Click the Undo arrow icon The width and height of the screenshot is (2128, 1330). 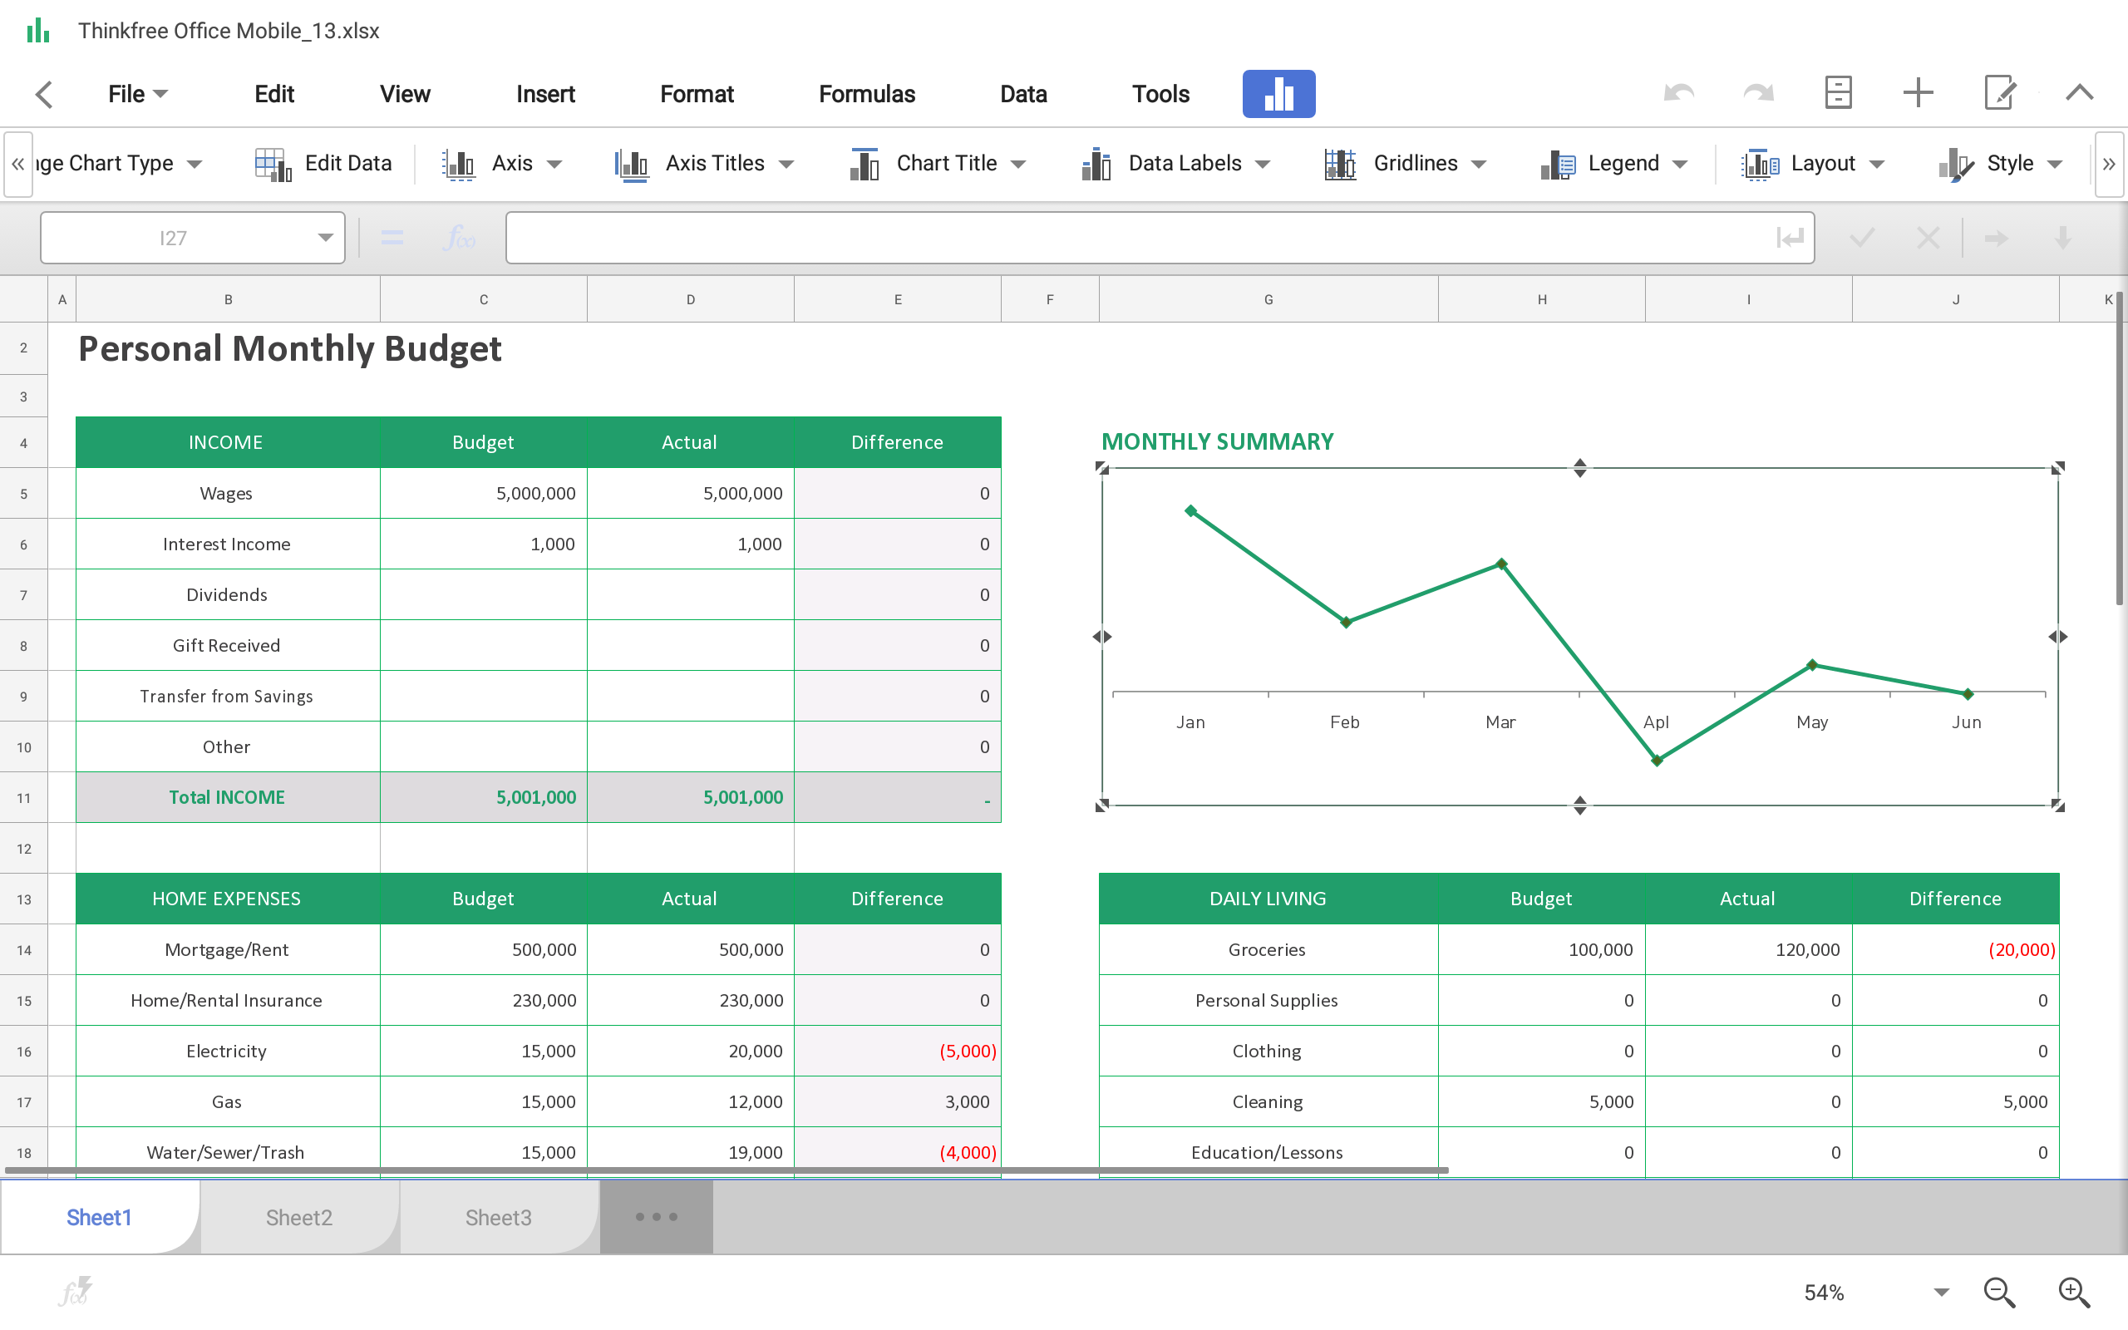tap(1678, 93)
